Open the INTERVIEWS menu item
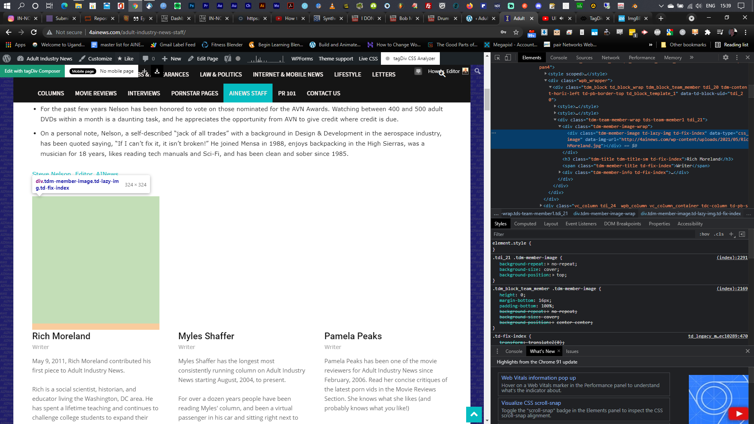 144,93
